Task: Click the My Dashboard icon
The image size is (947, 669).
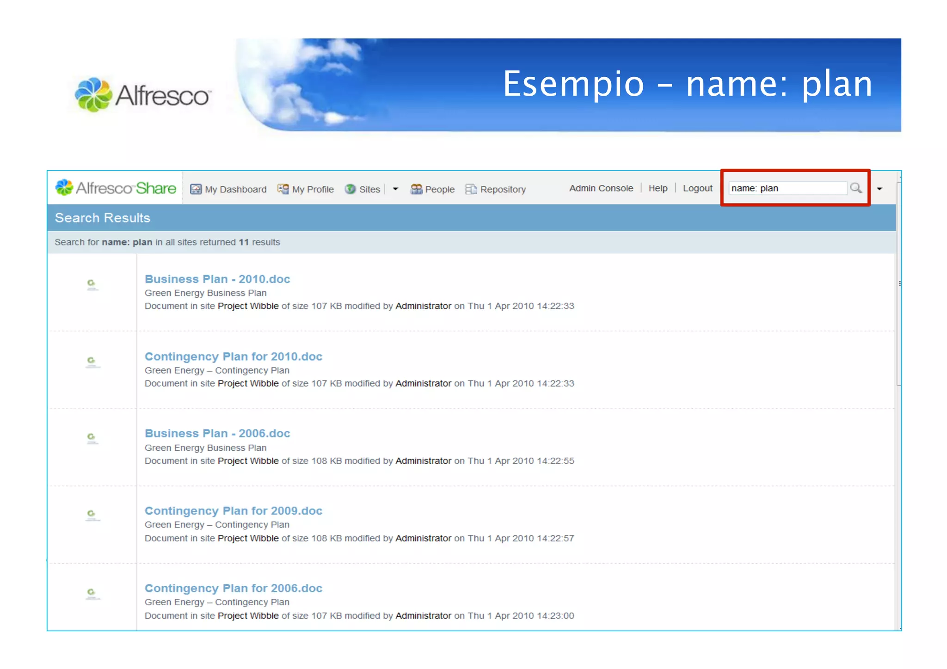Action: pyautogui.click(x=196, y=189)
